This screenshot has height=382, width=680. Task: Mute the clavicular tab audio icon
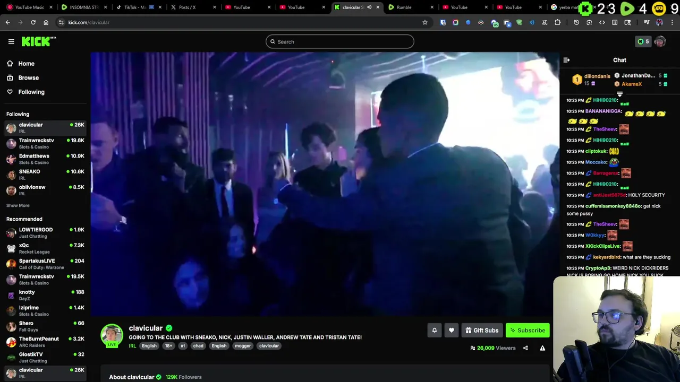[369, 7]
